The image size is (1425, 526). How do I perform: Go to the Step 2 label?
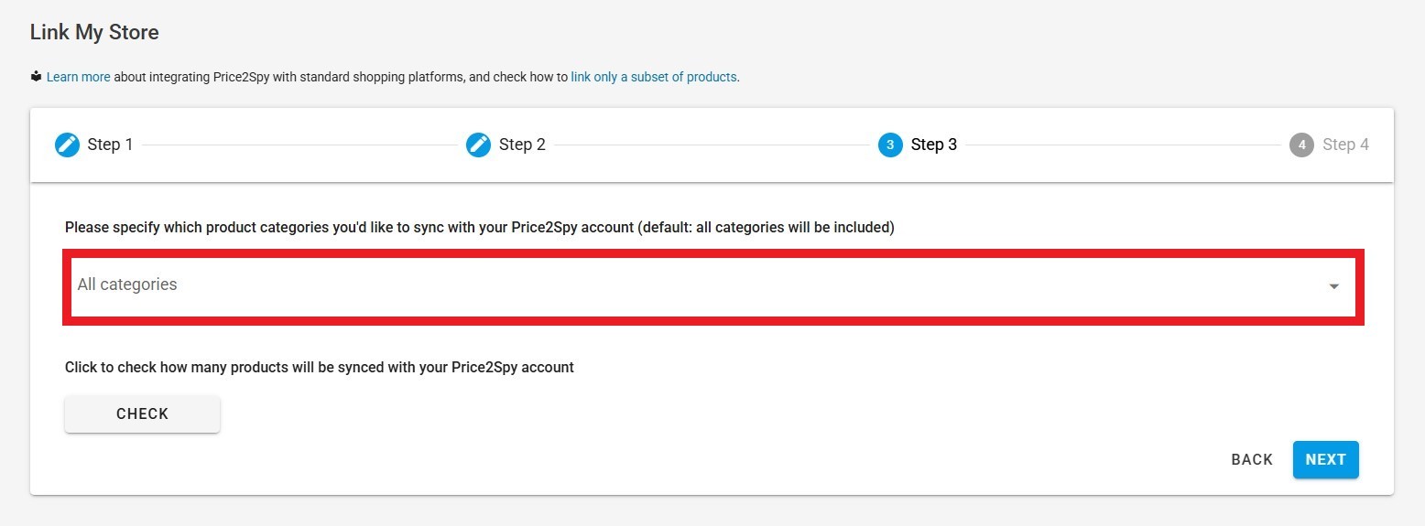pyautogui.click(x=522, y=145)
